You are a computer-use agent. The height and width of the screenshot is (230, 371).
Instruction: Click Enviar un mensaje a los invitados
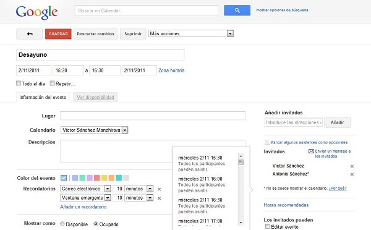point(333,153)
